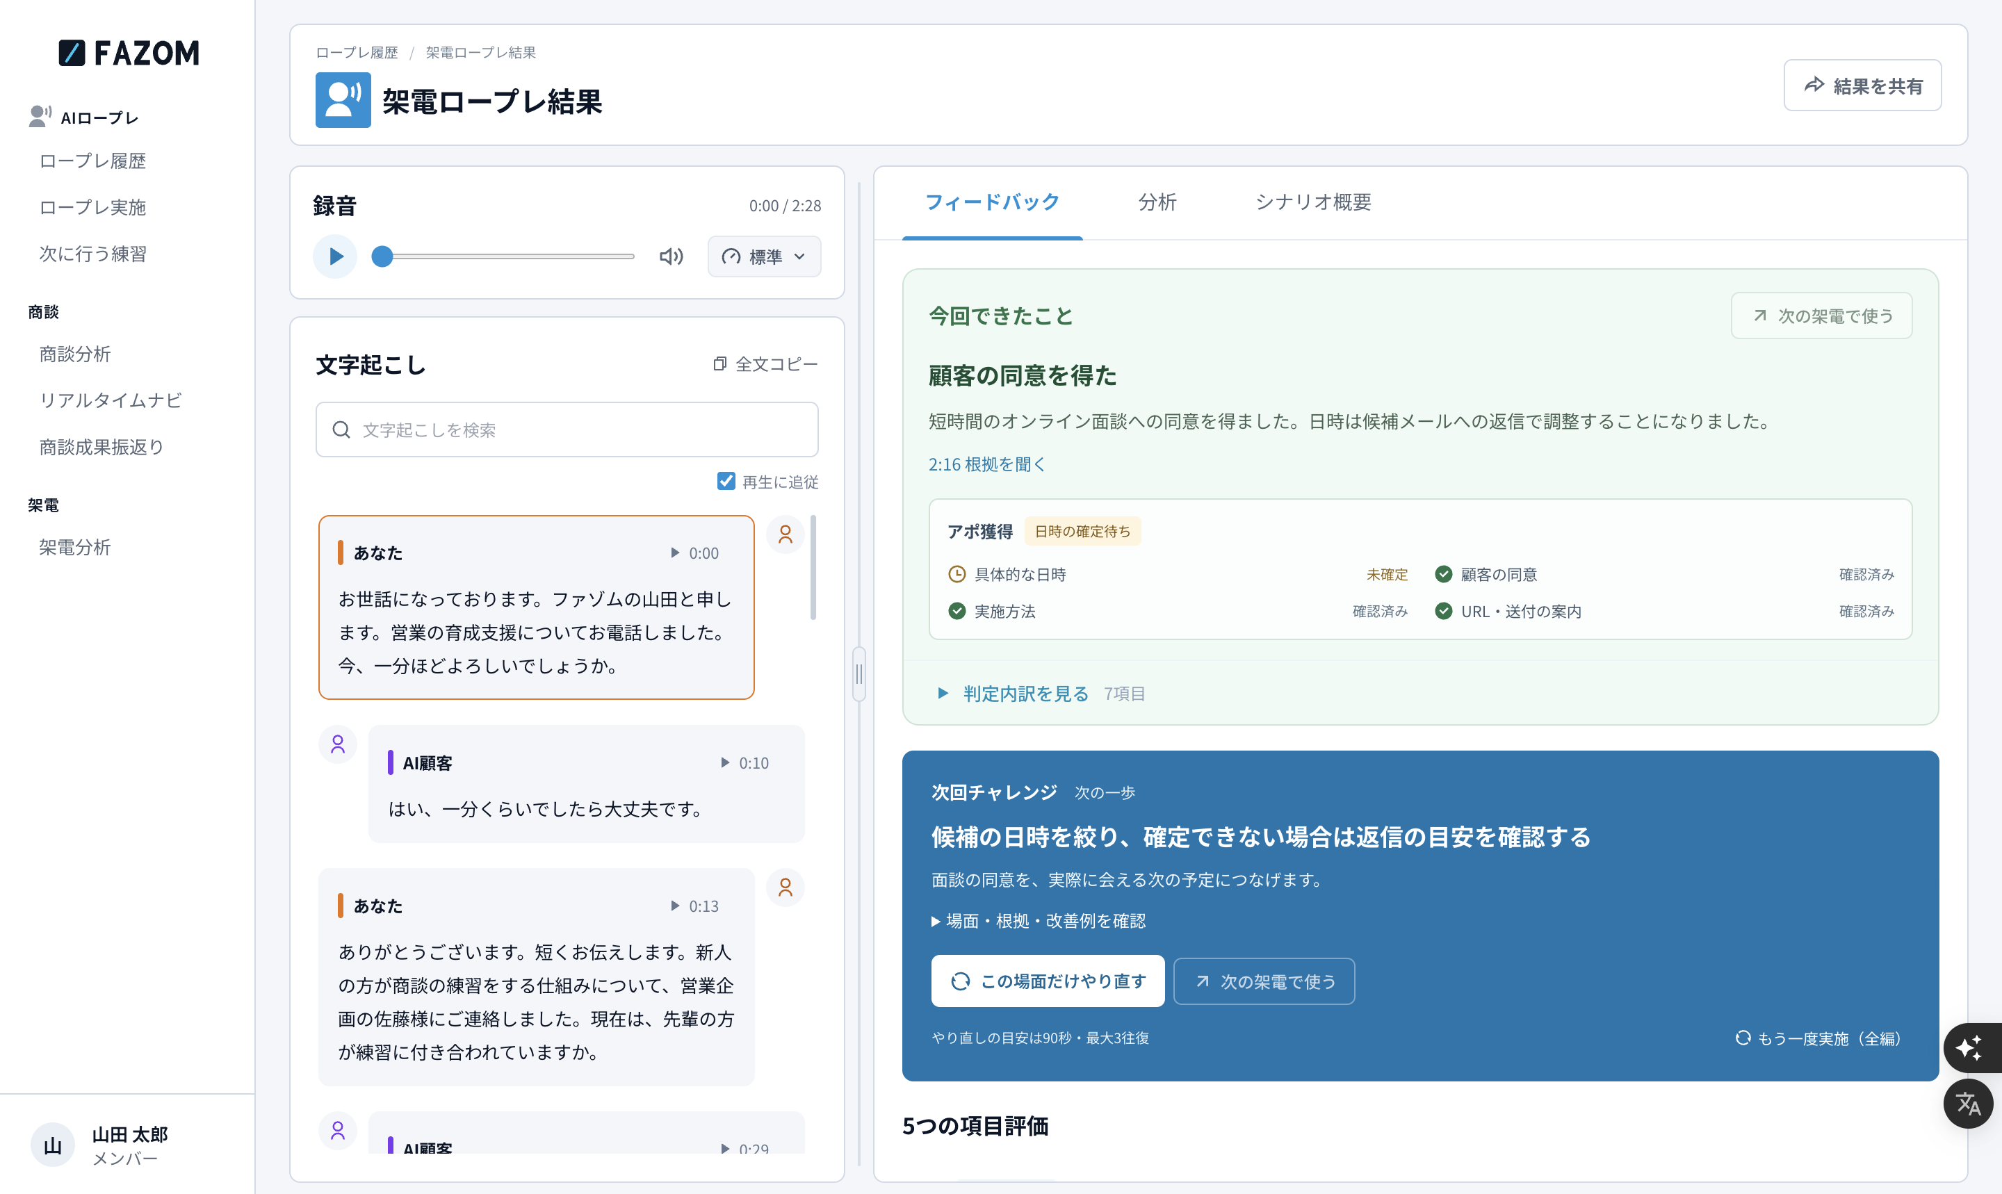Click the orange user avatar beside 0:00 segment
2002x1194 pixels.
click(786, 534)
